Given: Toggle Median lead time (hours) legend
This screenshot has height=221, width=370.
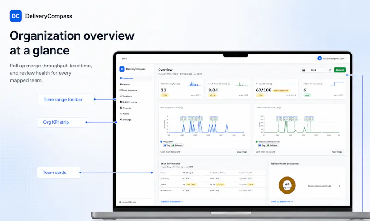Looking at the screenshot, I should click(x=268, y=142).
